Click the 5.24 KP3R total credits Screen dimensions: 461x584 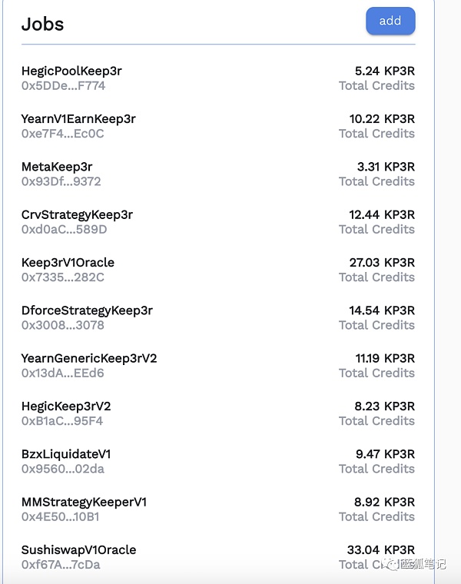pyautogui.click(x=385, y=71)
